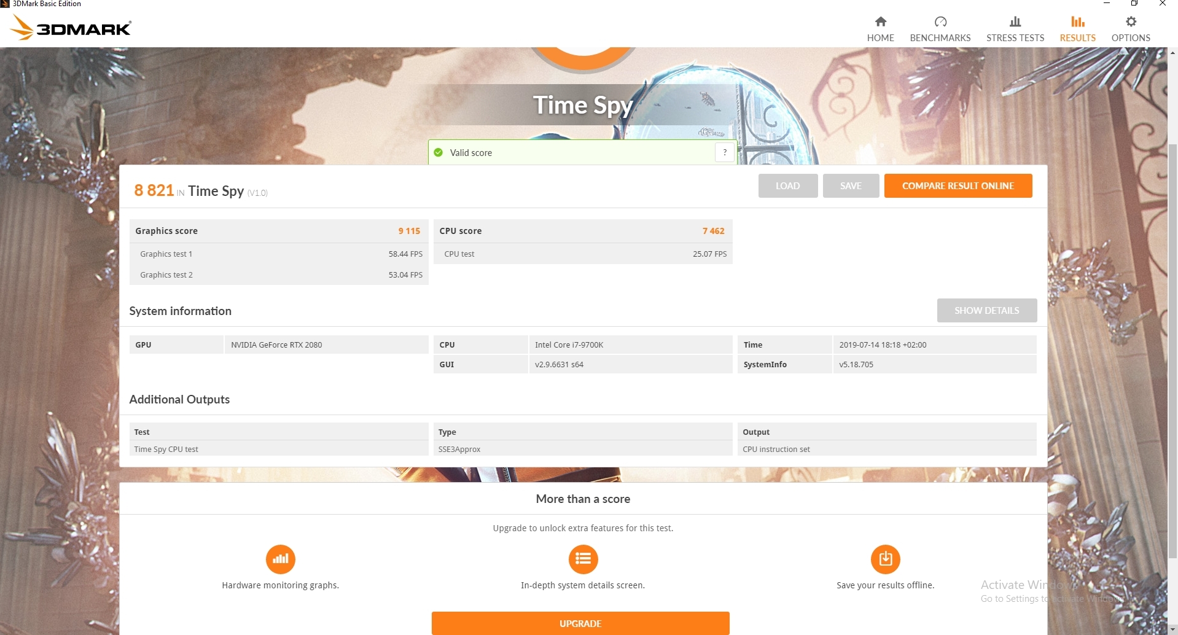
Task: Click the Graphics test 1 label
Action: pyautogui.click(x=166, y=254)
